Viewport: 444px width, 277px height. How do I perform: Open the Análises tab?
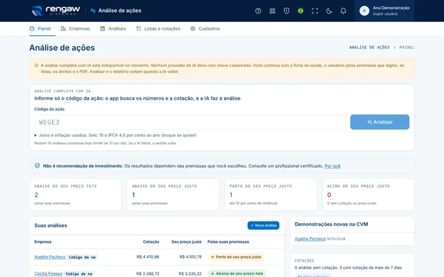pyautogui.click(x=113, y=28)
